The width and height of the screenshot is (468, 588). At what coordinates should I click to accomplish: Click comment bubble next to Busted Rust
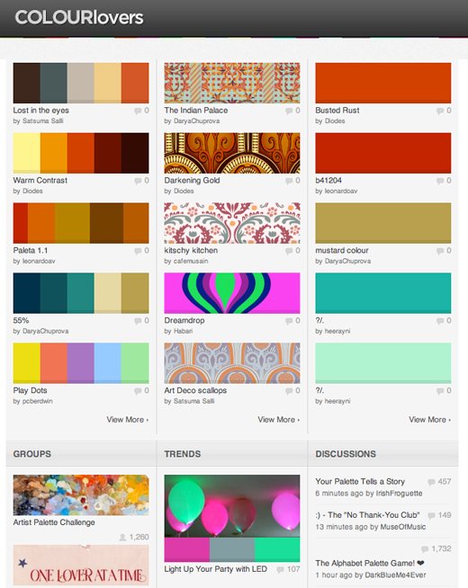(x=440, y=111)
